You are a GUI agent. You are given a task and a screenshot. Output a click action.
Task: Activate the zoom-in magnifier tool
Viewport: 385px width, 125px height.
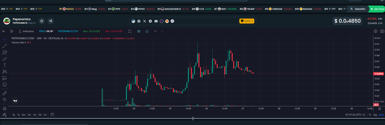coord(4,99)
